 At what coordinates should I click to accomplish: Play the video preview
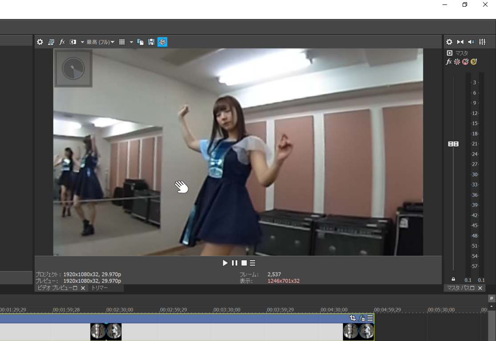click(x=225, y=263)
